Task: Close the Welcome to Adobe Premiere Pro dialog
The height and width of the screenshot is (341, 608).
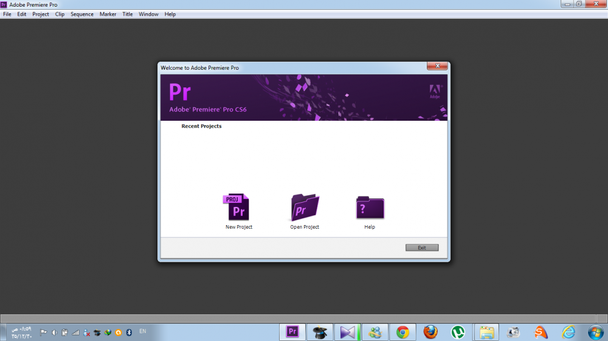Action: point(437,66)
